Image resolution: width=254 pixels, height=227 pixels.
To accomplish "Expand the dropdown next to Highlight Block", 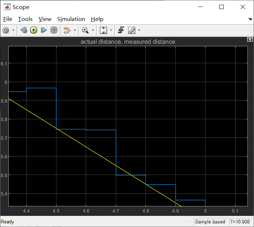I will [75, 30].
